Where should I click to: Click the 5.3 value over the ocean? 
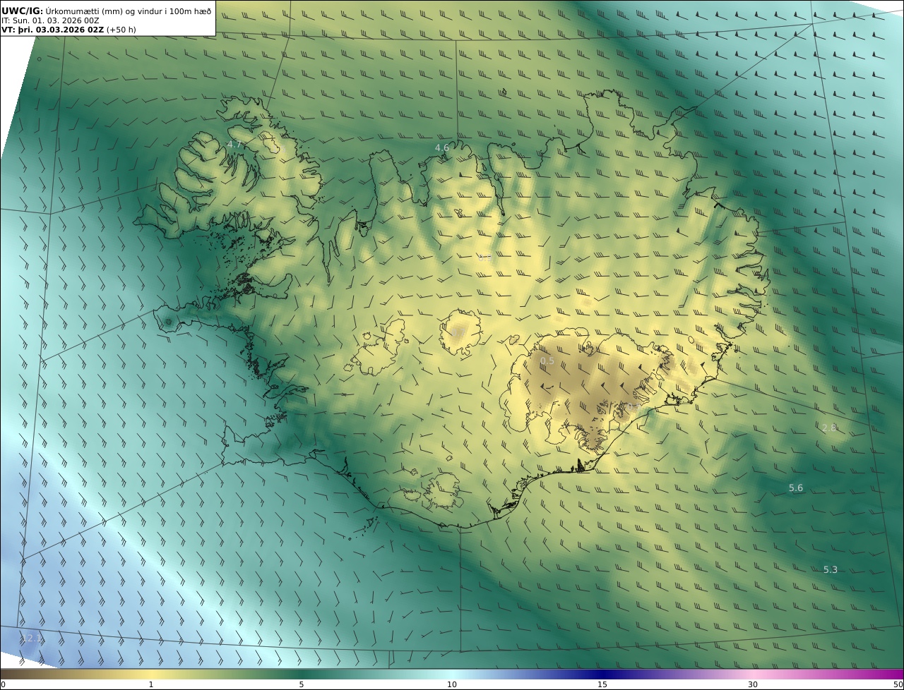click(831, 569)
